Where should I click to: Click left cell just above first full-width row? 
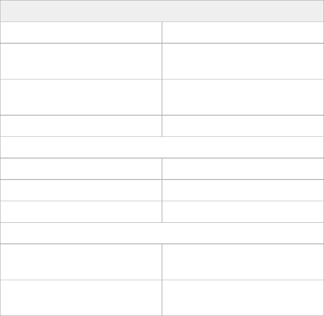pyautogui.click(x=81, y=126)
